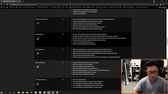This screenshot has width=168, height=94.
Task: Open Windows taskbar search
Action: (6, 92)
